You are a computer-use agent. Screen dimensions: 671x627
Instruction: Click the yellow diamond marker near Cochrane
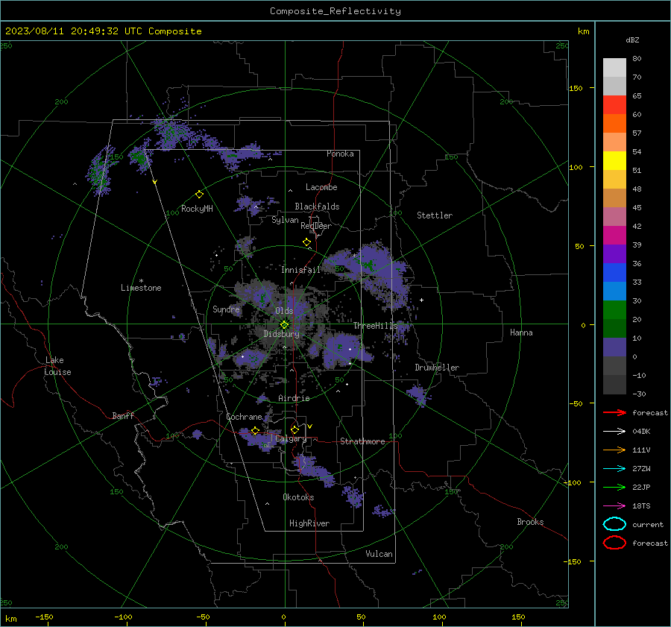256,430
